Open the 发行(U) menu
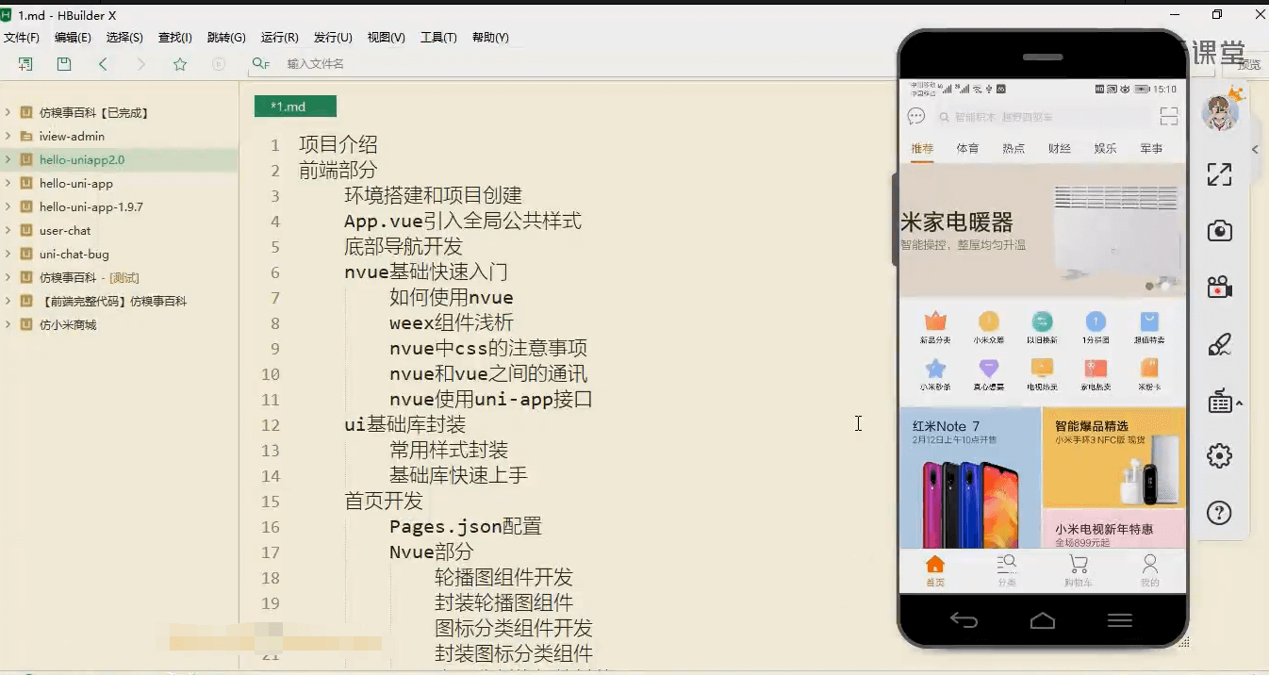The image size is (1269, 675). click(x=333, y=38)
